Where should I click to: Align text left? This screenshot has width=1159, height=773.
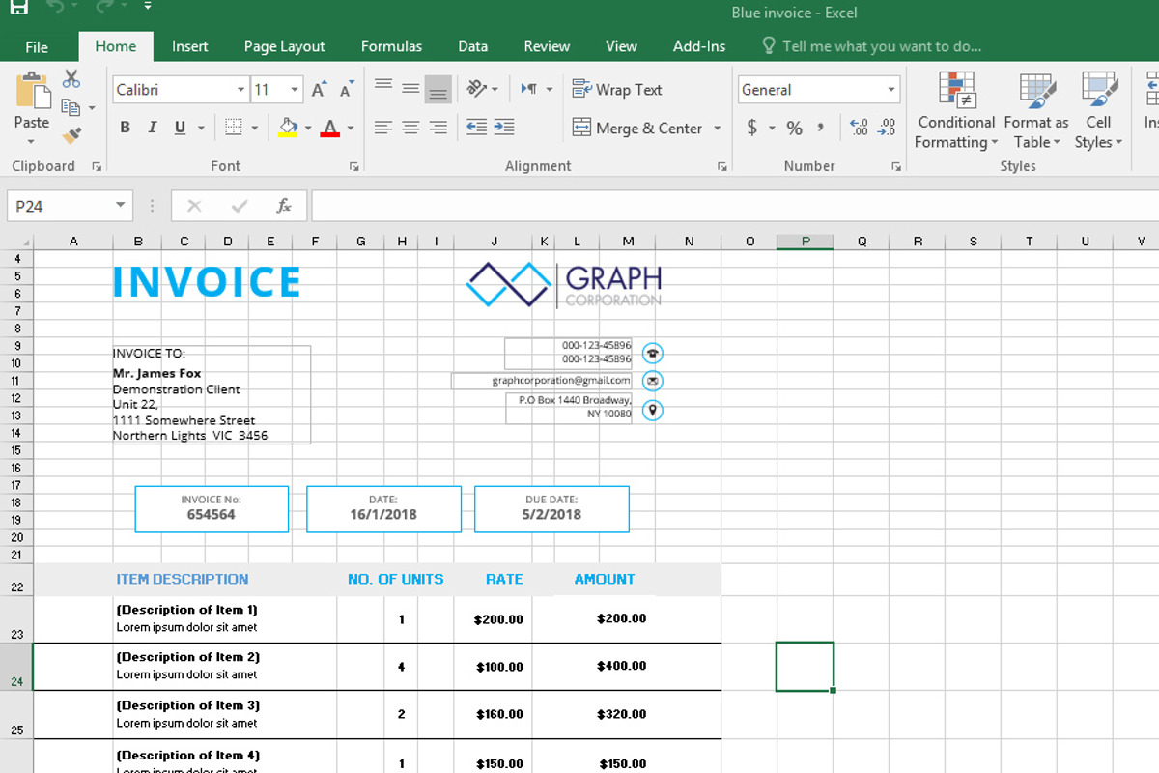click(x=383, y=128)
